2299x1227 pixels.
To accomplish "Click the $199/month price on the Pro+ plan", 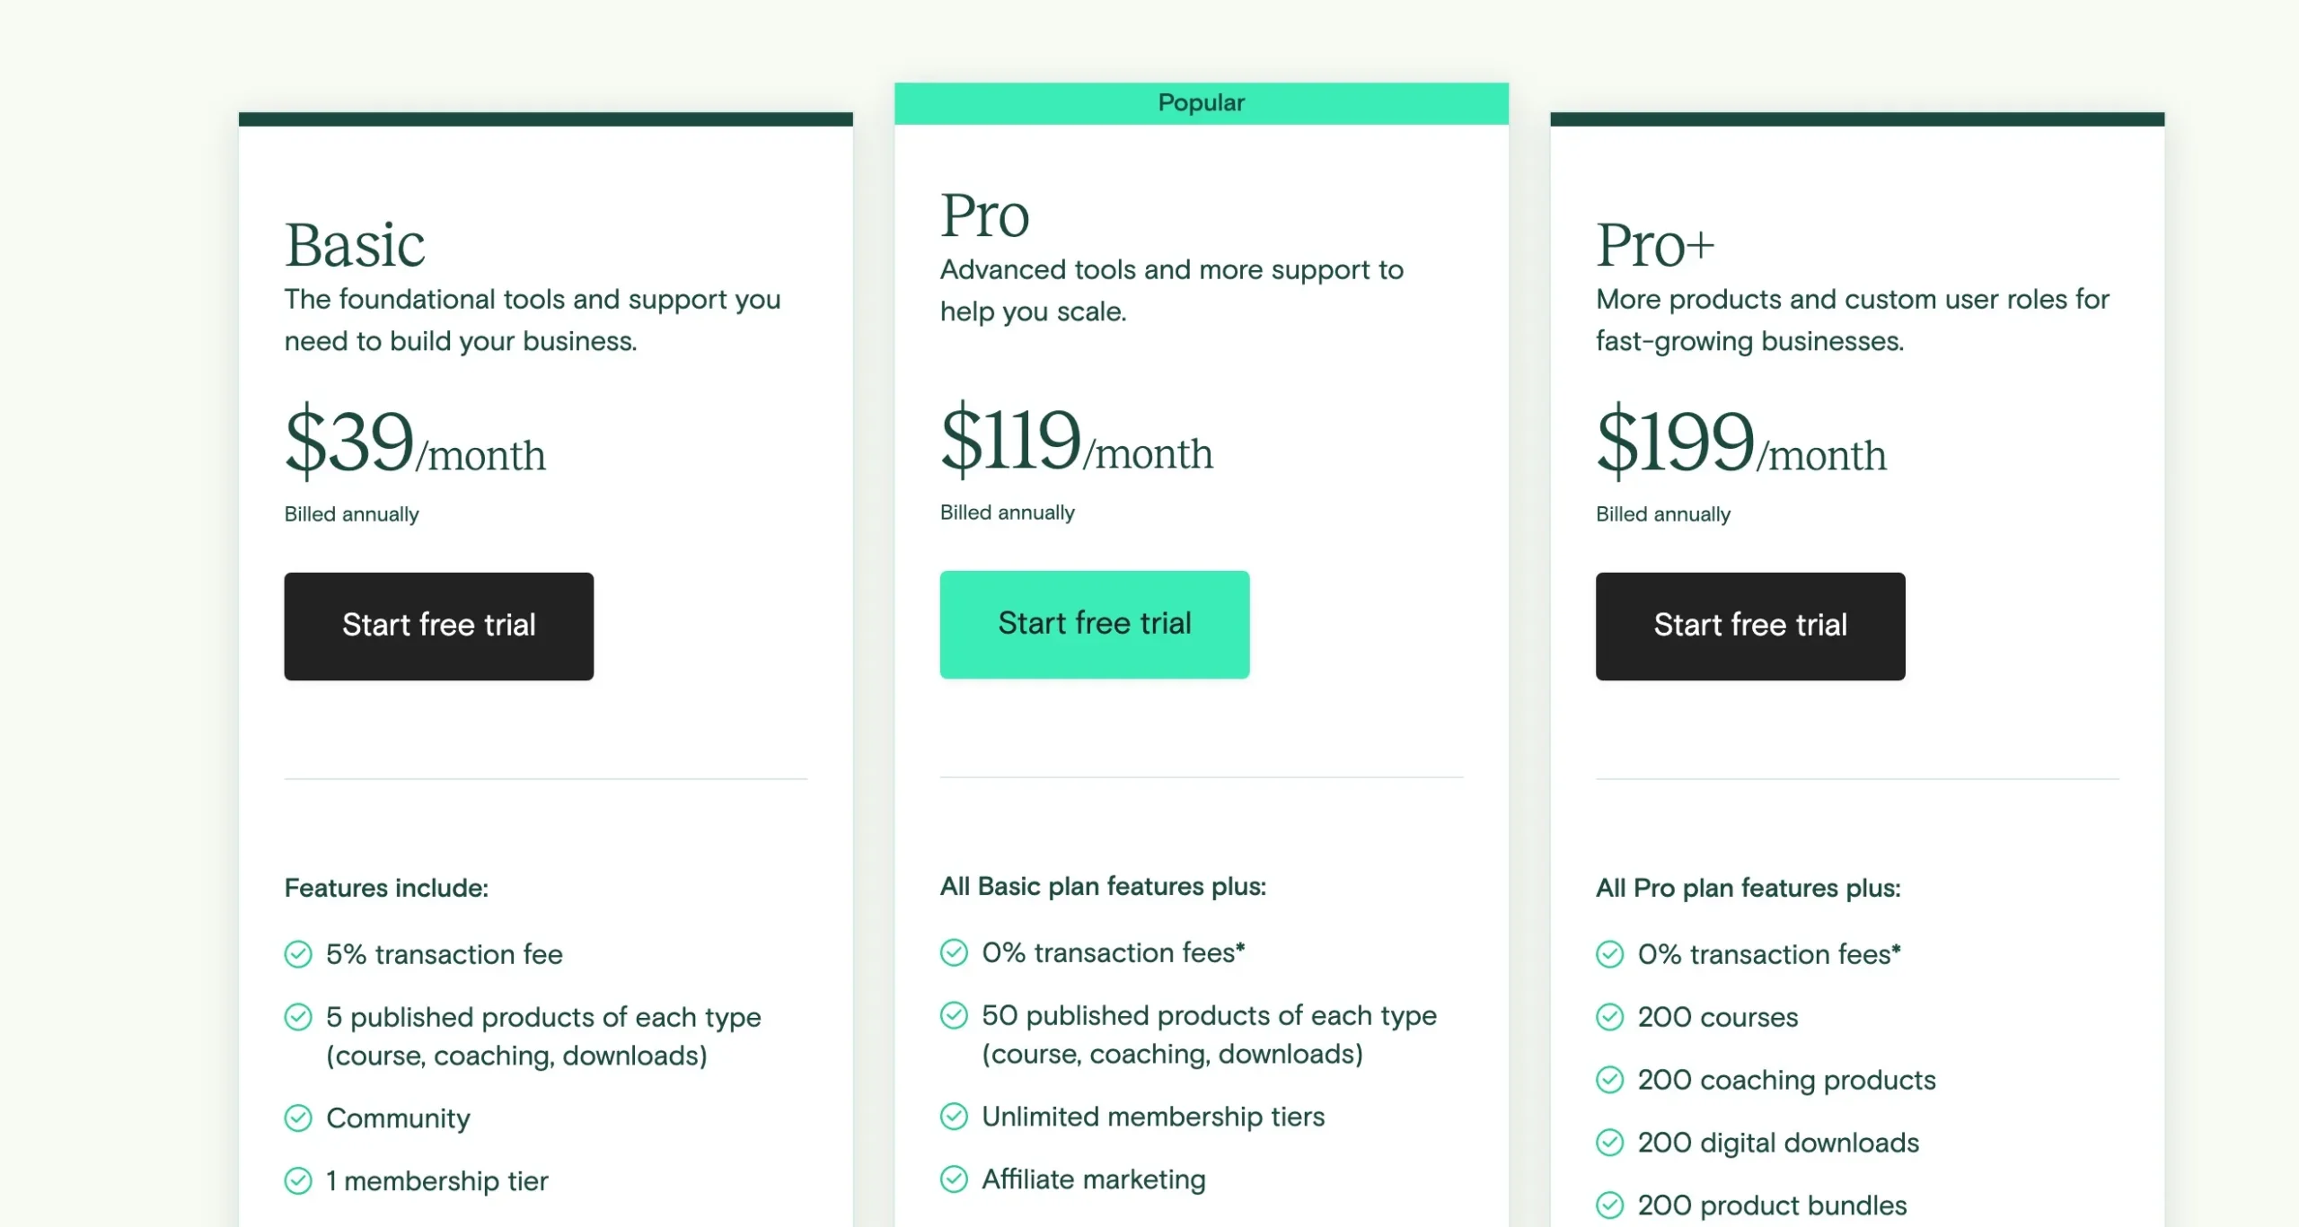I will click(1740, 443).
